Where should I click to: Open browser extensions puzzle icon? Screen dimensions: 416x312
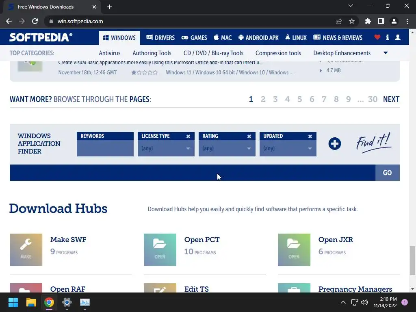pyautogui.click(x=368, y=21)
